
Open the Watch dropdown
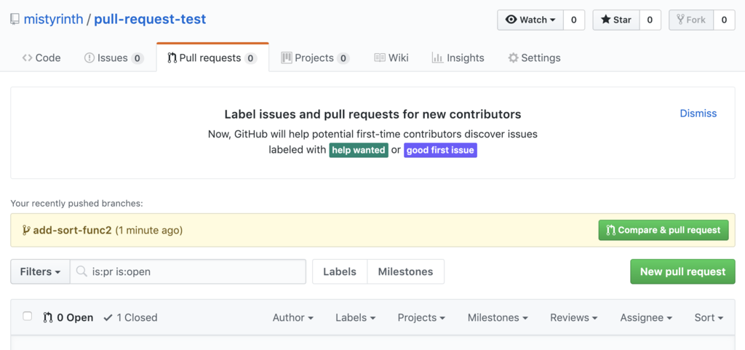[x=530, y=20]
